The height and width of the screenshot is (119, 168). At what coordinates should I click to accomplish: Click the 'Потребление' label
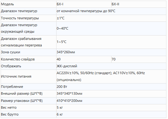tap(12, 87)
